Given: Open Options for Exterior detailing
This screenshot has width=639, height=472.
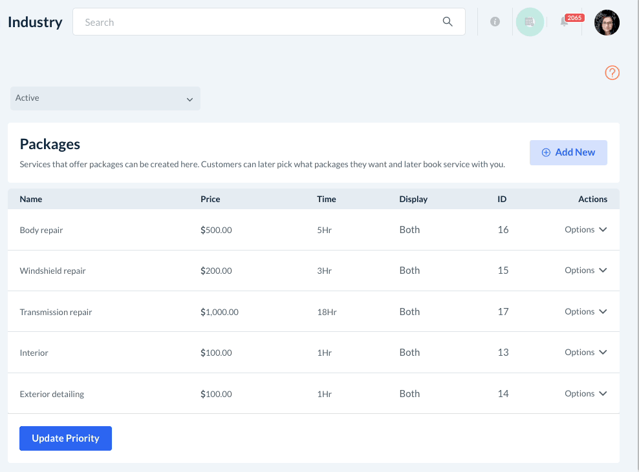Looking at the screenshot, I should click(585, 394).
